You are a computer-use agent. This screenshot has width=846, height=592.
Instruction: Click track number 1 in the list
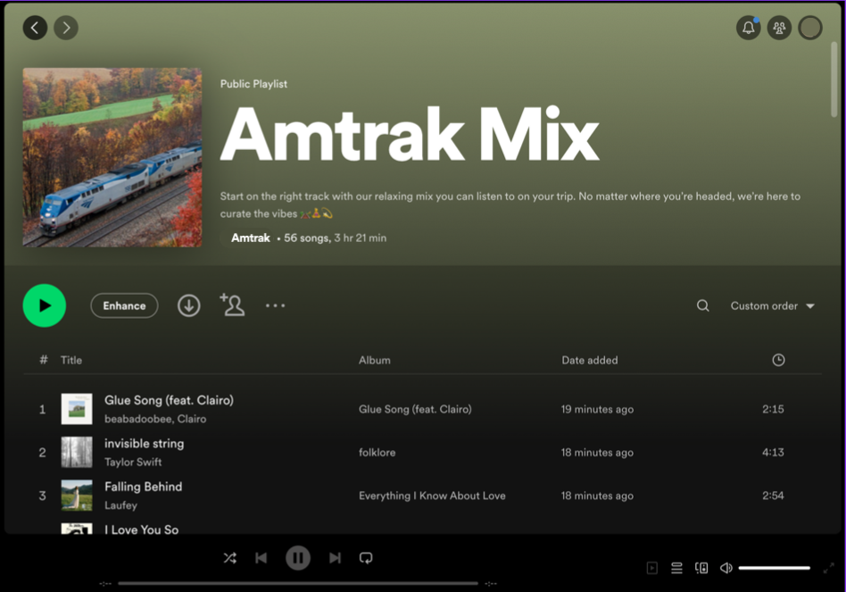pyautogui.click(x=42, y=410)
